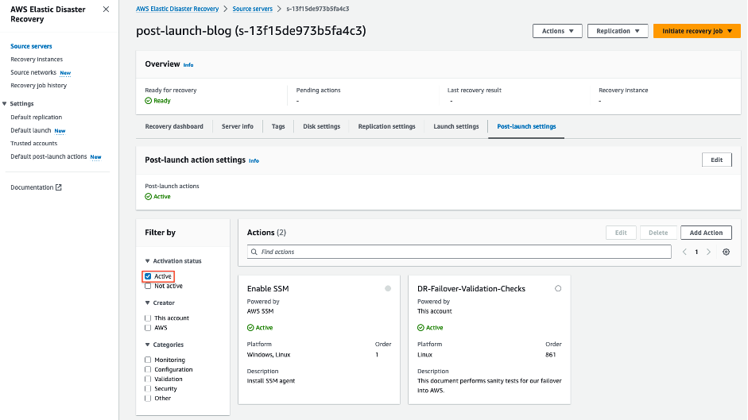Follow the AWS Elastic Disaster Recovery breadcrumb
The image size is (748, 420).
click(x=177, y=9)
